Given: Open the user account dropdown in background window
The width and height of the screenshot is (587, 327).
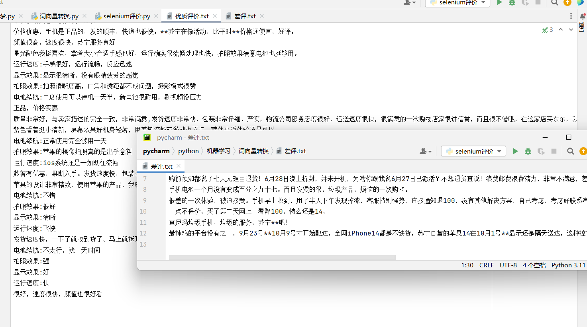Looking at the screenshot, I should [x=410, y=2].
